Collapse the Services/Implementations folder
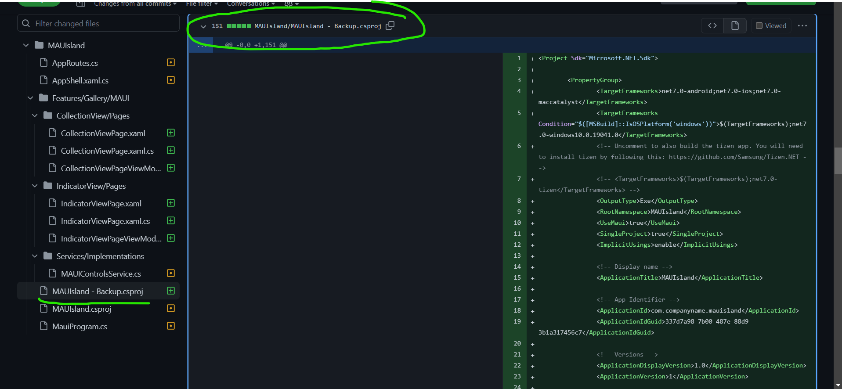This screenshot has height=389, width=842. coord(35,256)
